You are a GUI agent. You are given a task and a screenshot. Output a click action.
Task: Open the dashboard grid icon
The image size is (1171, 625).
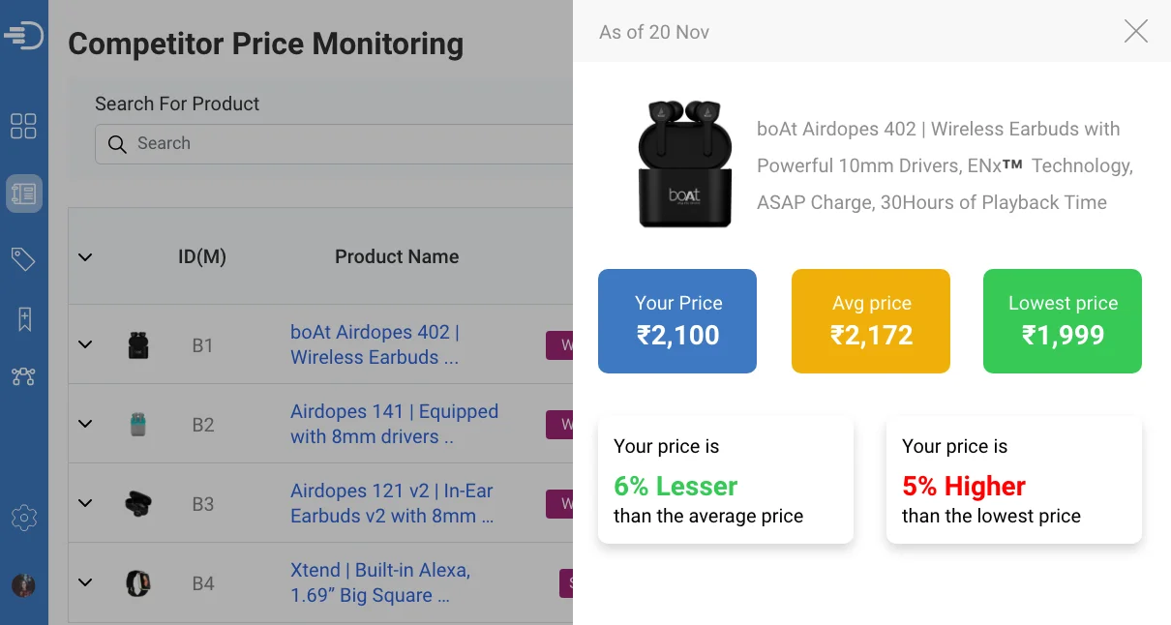point(23,126)
